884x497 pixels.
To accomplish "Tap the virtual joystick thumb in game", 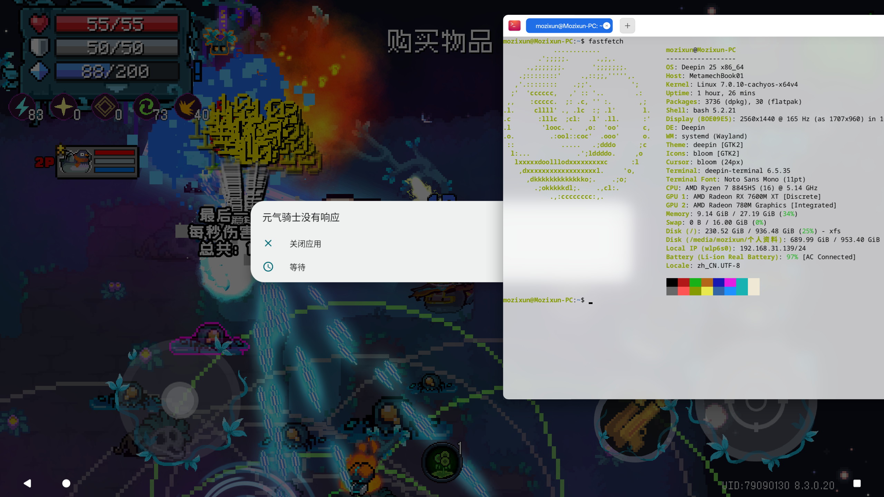I will tap(180, 400).
